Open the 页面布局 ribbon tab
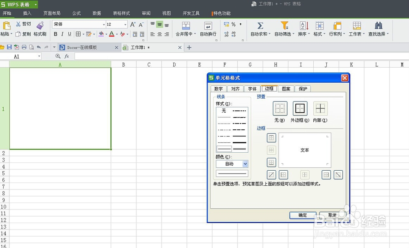 (x=52, y=13)
